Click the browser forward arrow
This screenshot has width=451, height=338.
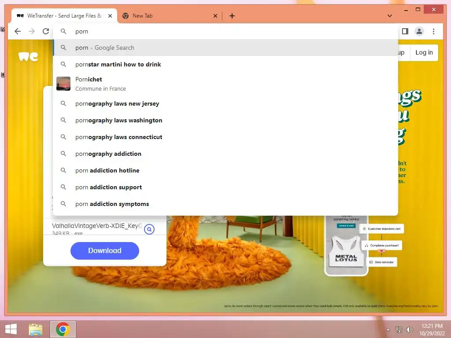[x=32, y=31]
